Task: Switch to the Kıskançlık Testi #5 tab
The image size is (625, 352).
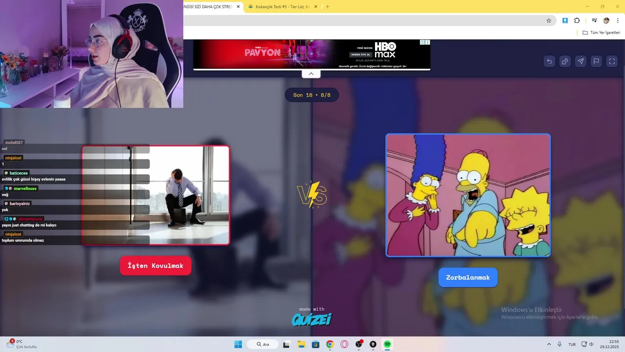Action: (282, 7)
